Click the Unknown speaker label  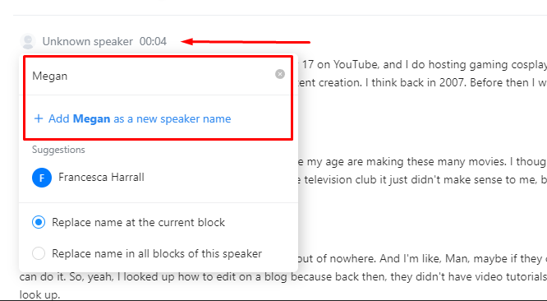click(88, 41)
